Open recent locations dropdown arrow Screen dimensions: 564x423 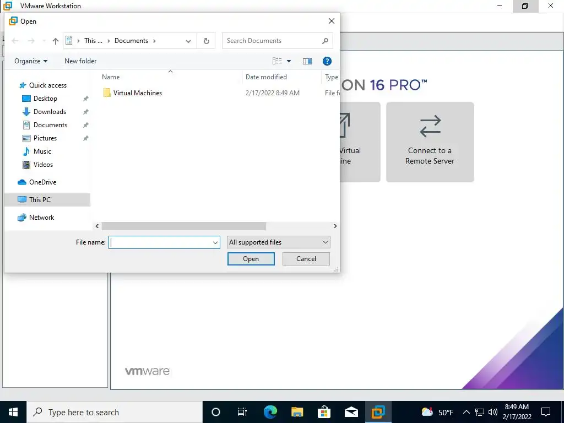tap(44, 41)
